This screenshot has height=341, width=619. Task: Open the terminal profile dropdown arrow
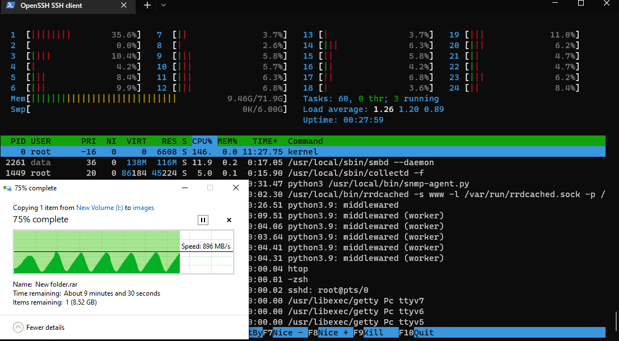[x=164, y=5]
